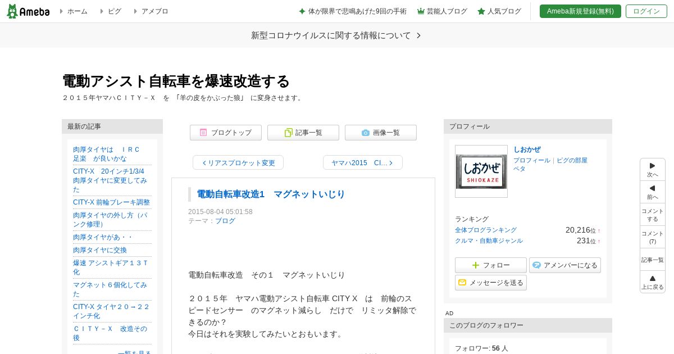This screenshot has height=354, width=674.
Task: Click floating 上に戻る button
Action: pyautogui.click(x=653, y=282)
